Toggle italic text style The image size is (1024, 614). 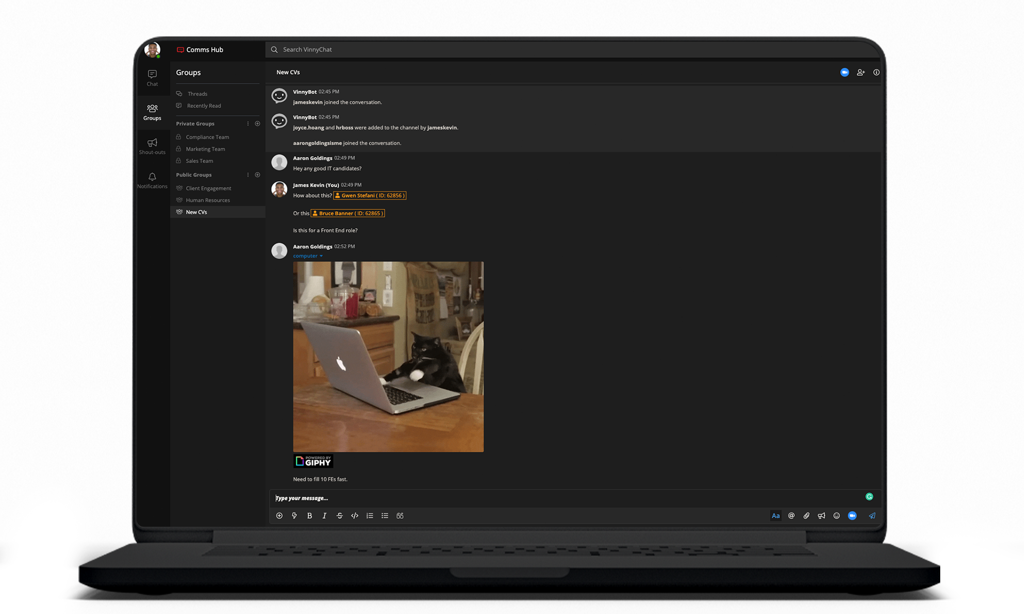tap(325, 516)
